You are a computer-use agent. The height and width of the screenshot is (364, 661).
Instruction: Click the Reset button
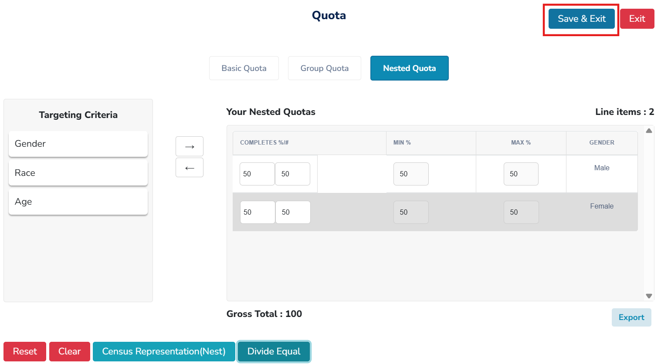click(25, 351)
